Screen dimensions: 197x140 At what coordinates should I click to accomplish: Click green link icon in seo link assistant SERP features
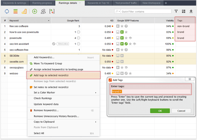coord(126,44)
